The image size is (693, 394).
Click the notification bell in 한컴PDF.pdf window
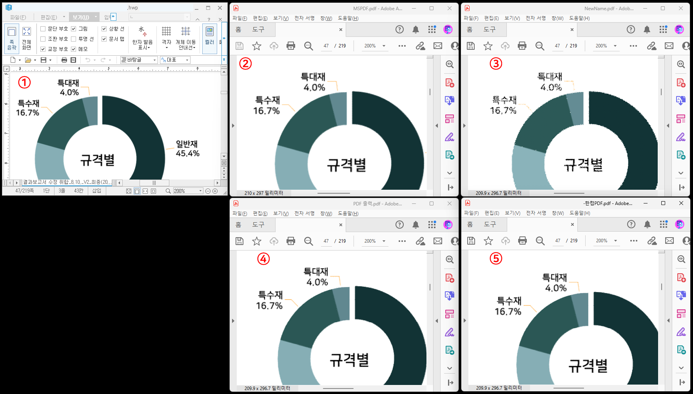(647, 224)
